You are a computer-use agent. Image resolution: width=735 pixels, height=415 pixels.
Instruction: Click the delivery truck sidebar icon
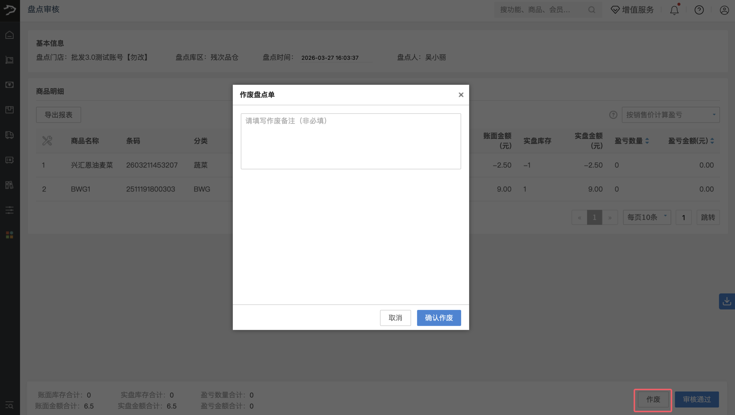click(x=10, y=135)
